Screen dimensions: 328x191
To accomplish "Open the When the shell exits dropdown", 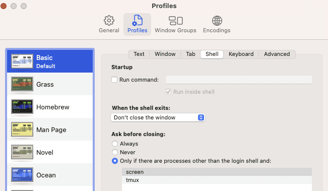I will (158, 117).
